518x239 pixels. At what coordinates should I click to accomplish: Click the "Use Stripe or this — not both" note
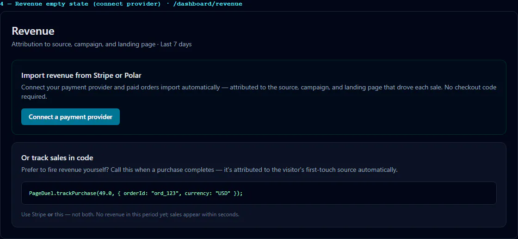(x=130, y=214)
